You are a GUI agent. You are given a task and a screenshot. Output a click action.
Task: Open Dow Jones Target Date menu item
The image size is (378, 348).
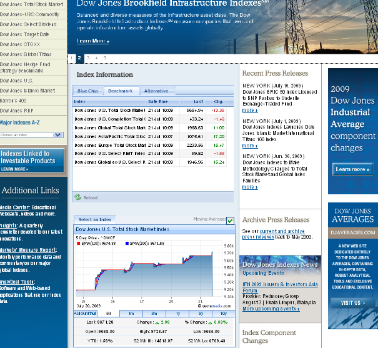pos(24,34)
